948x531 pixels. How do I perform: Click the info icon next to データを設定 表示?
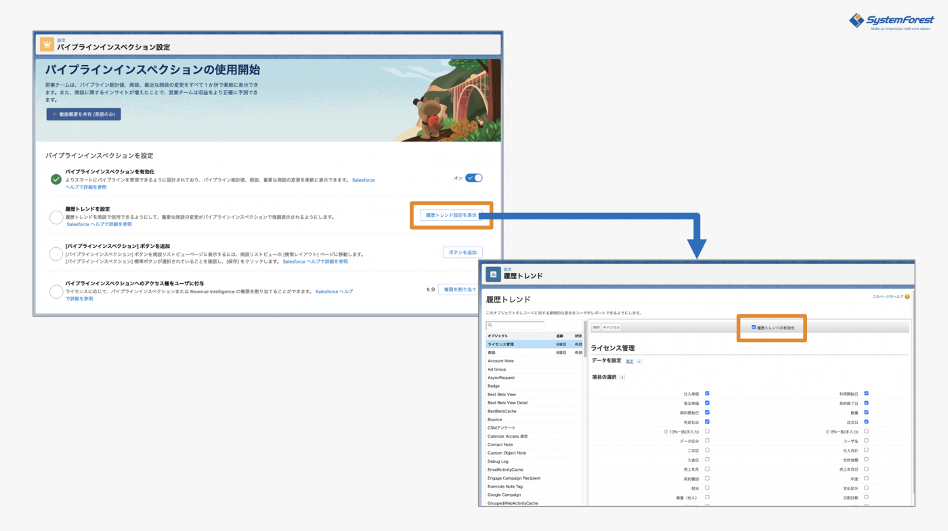[x=639, y=362]
